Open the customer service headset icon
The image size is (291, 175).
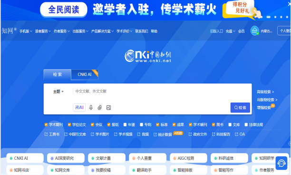coord(281,163)
